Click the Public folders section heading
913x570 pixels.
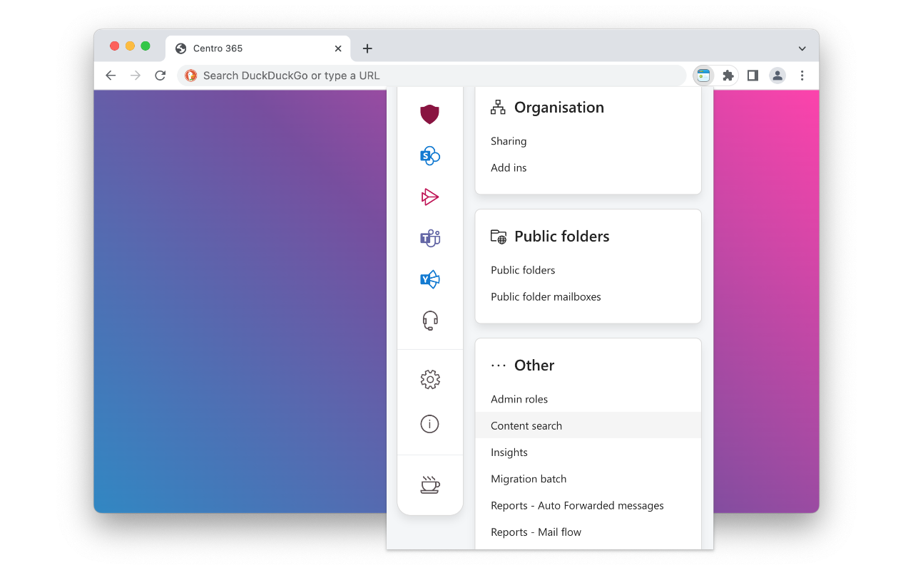pyautogui.click(x=562, y=237)
